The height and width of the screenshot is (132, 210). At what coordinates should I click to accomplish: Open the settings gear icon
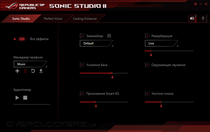point(195,4)
